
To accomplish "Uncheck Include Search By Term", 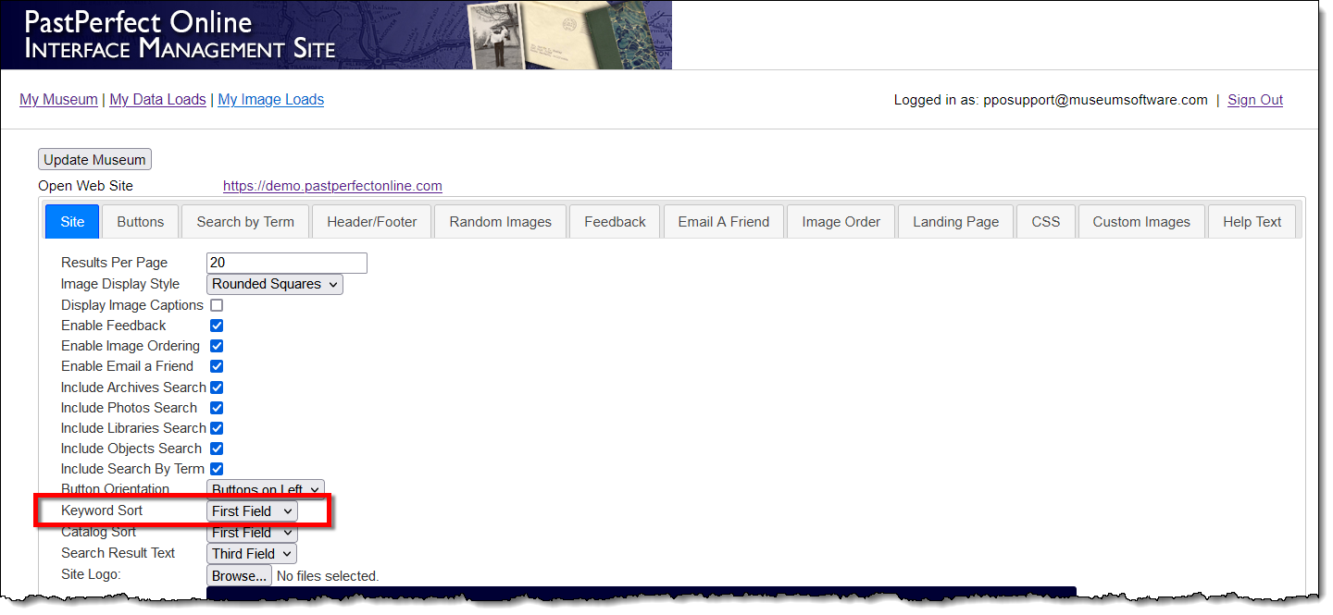I will [217, 469].
